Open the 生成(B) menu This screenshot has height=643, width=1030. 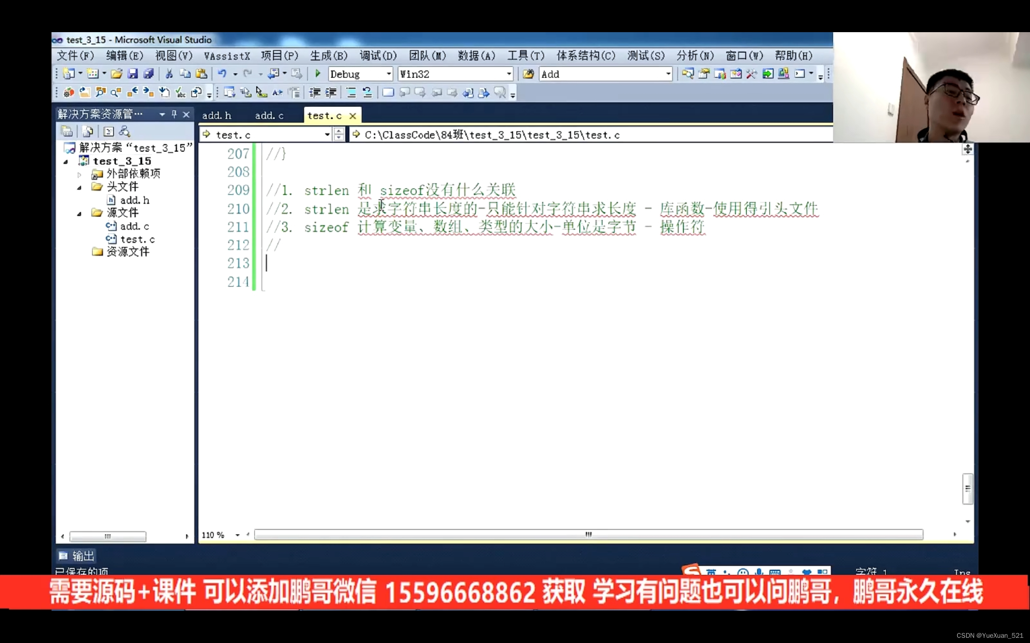point(329,56)
